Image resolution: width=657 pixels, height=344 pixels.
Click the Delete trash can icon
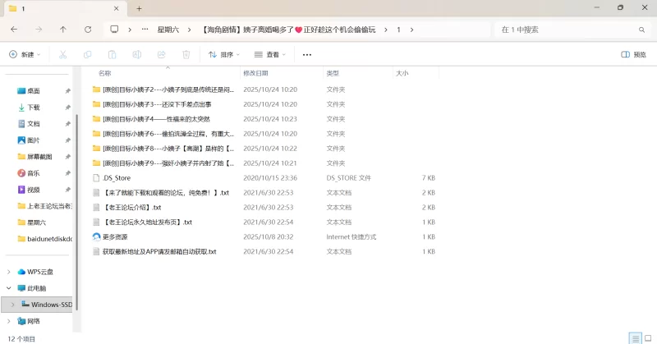coord(186,55)
